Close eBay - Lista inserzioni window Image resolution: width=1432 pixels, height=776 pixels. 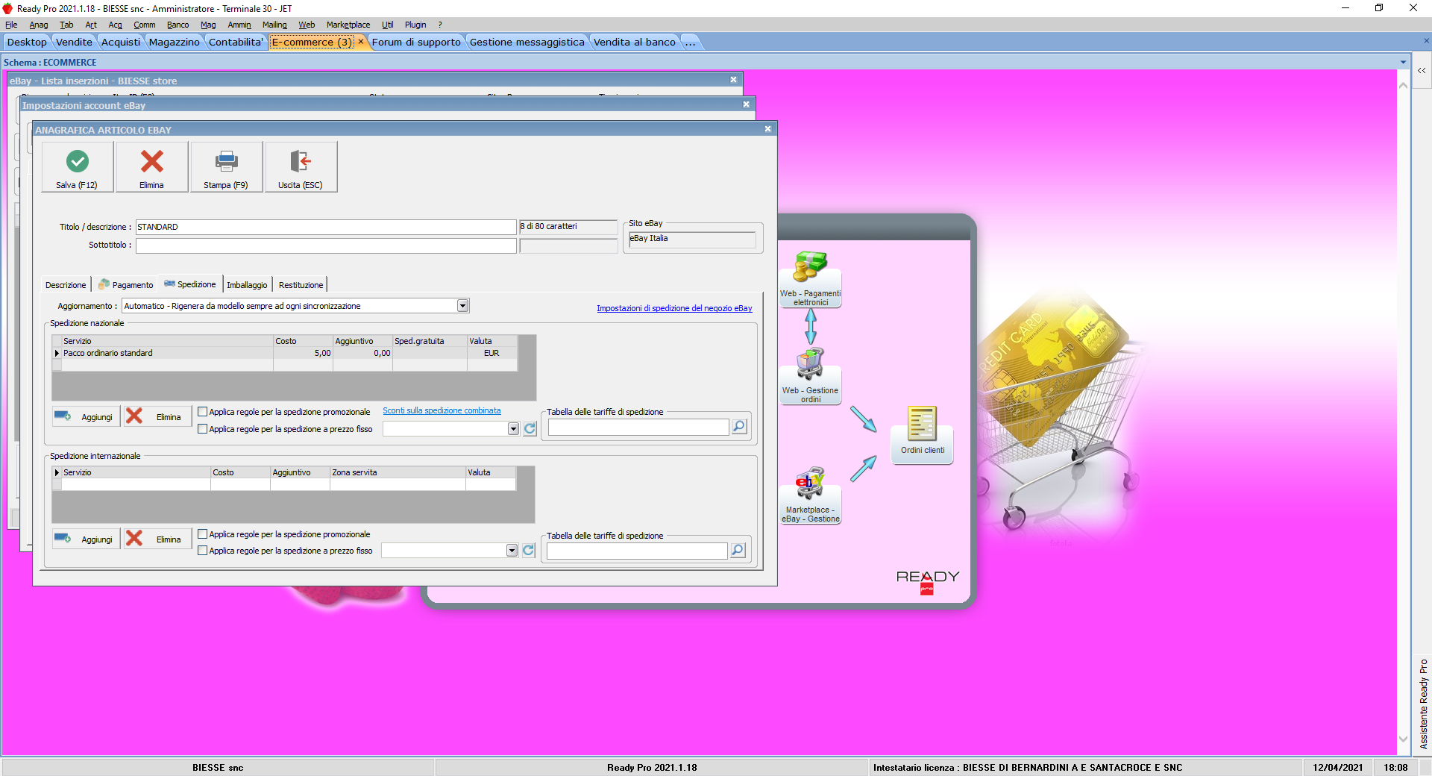click(733, 80)
